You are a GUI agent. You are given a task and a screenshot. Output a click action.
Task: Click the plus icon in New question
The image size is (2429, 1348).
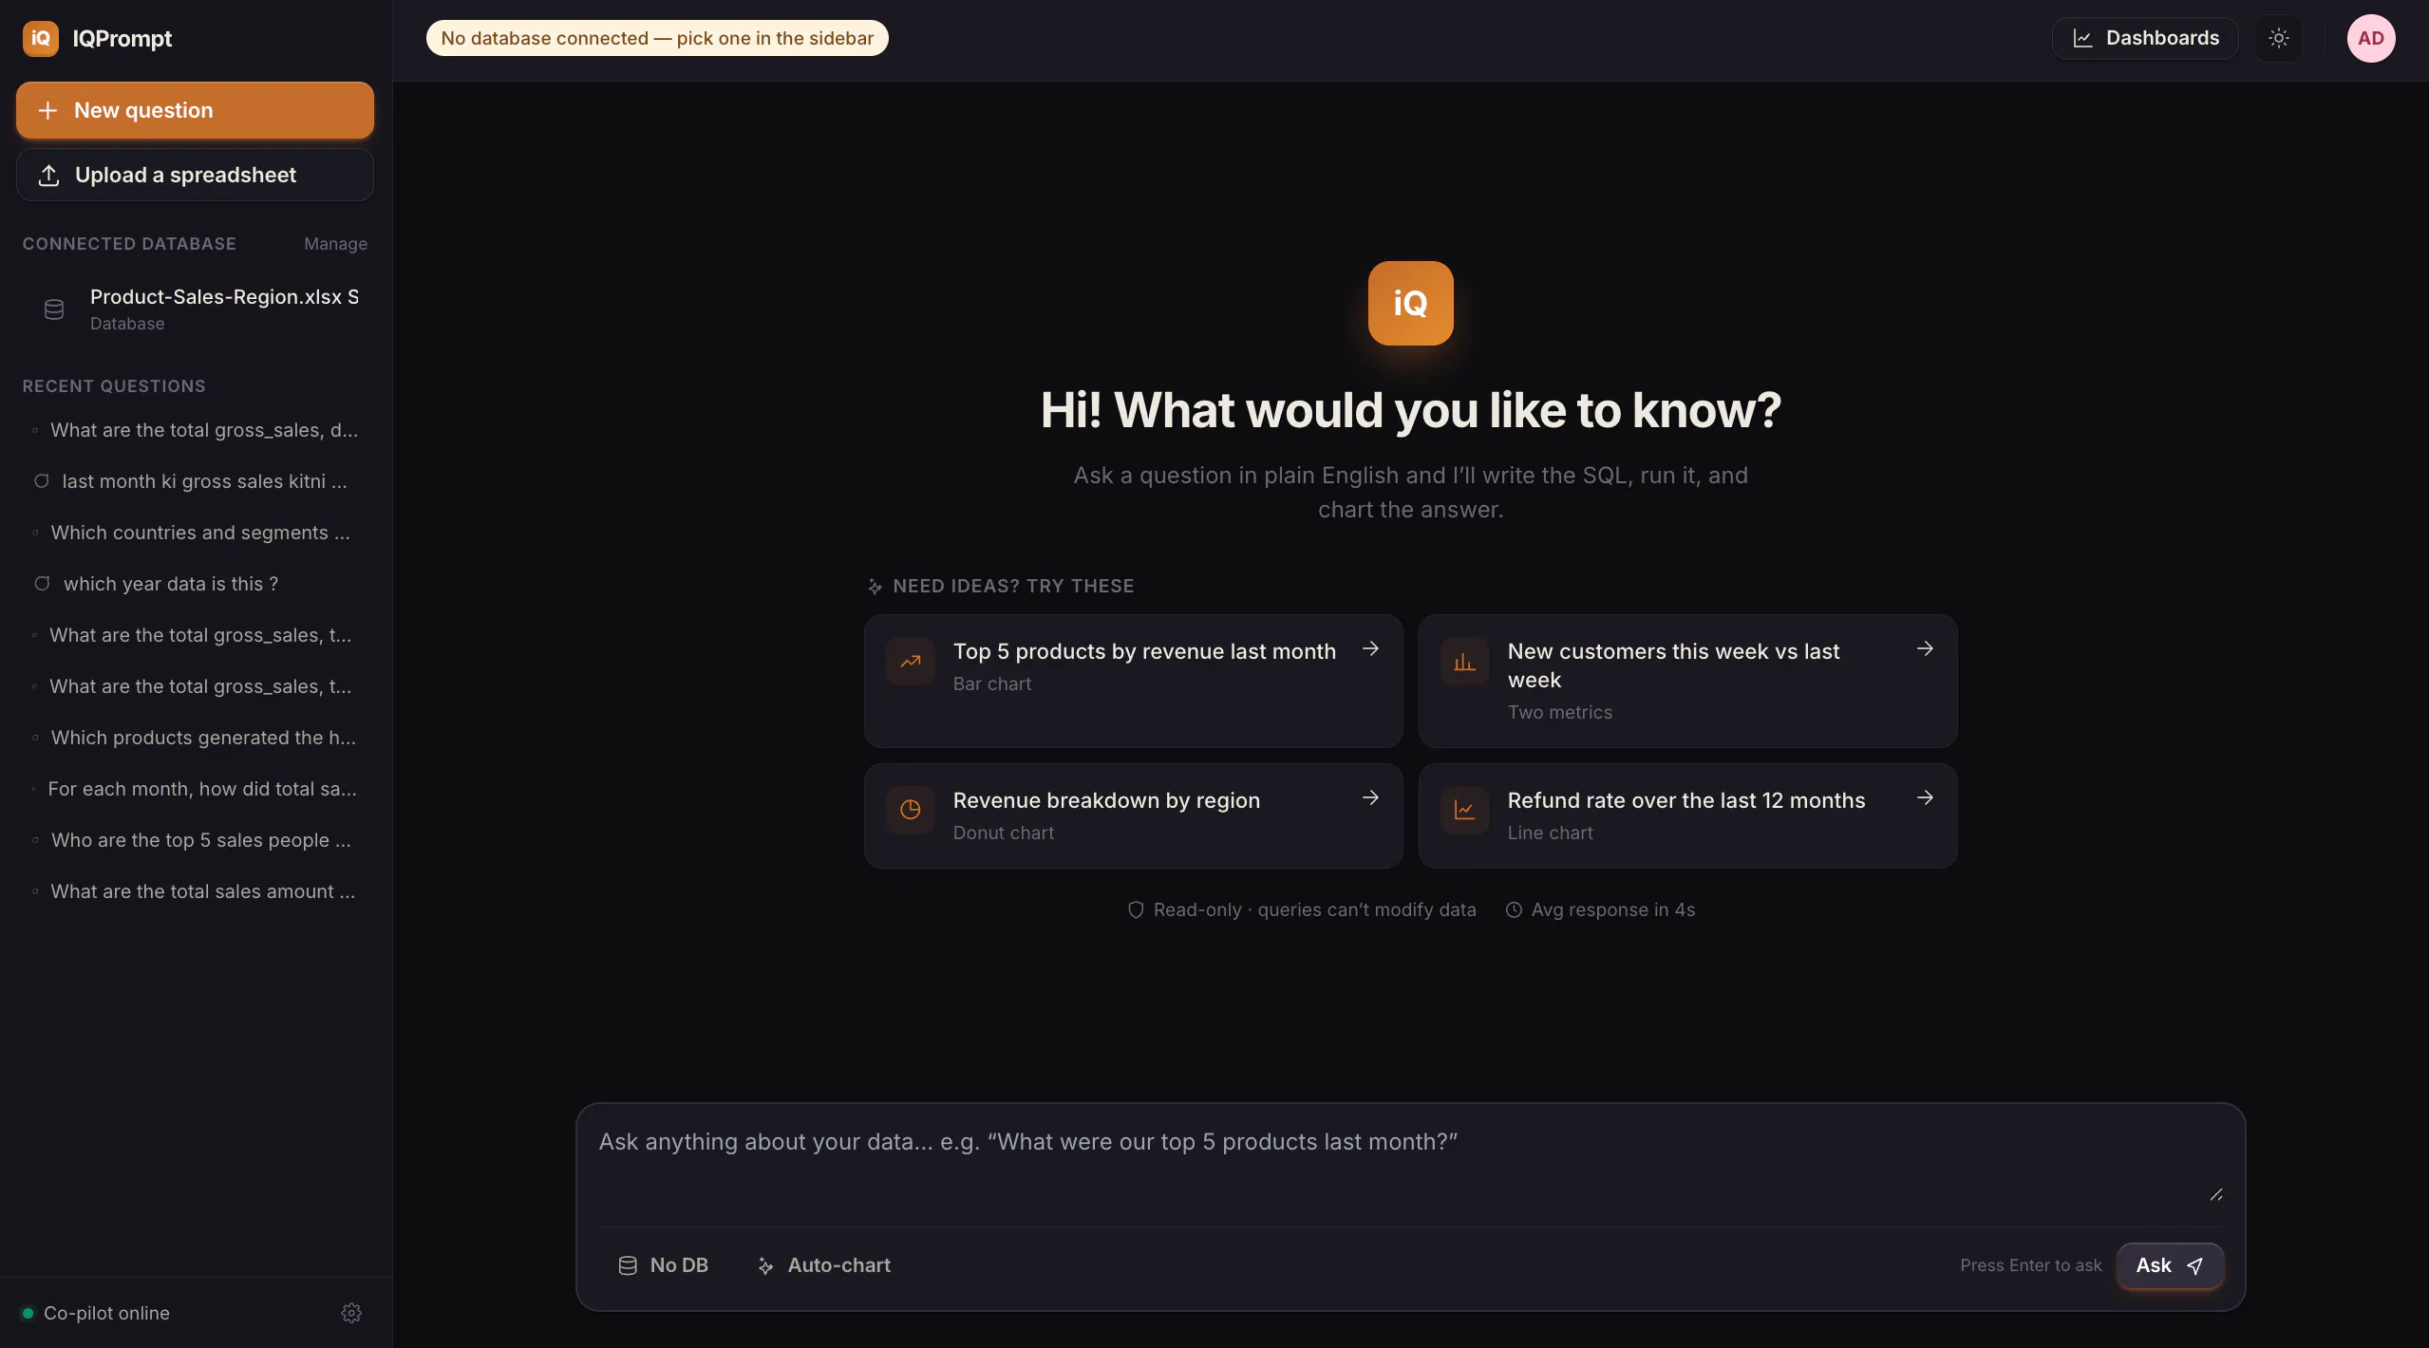tap(47, 111)
